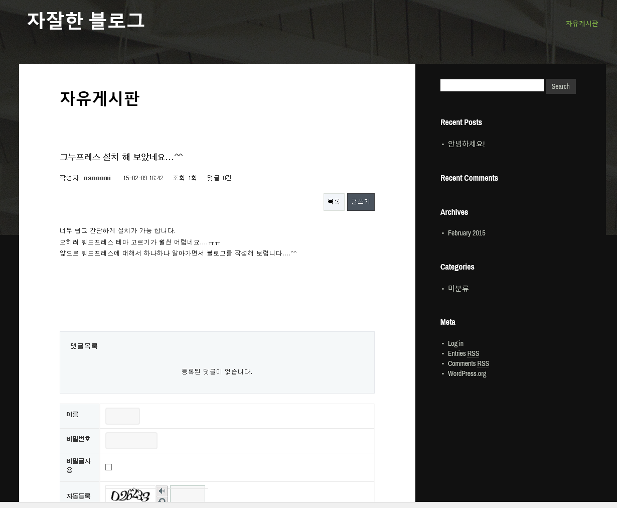Viewport: 617px width, 508px height.
Task: Open the February 2015 archive
Action: click(466, 233)
